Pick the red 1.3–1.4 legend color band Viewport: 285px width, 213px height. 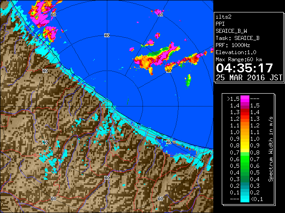tap(245, 112)
